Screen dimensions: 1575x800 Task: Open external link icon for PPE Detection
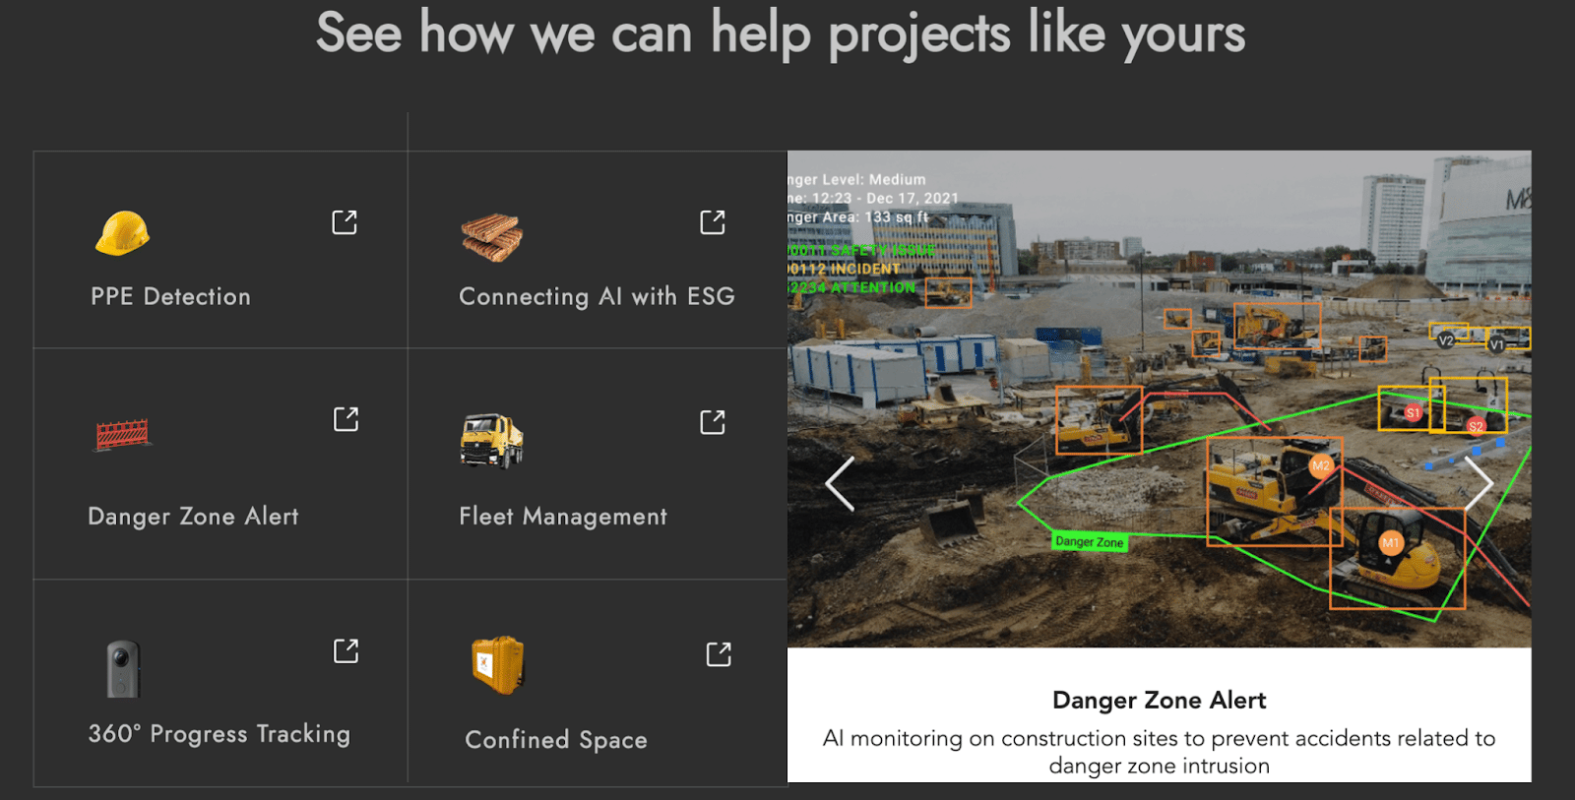pos(345,222)
